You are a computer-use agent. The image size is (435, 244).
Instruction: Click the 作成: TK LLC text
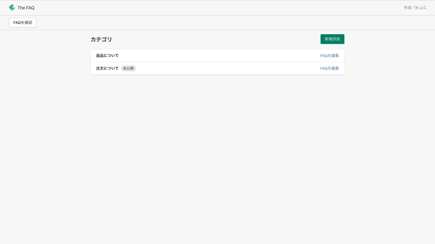click(x=415, y=8)
